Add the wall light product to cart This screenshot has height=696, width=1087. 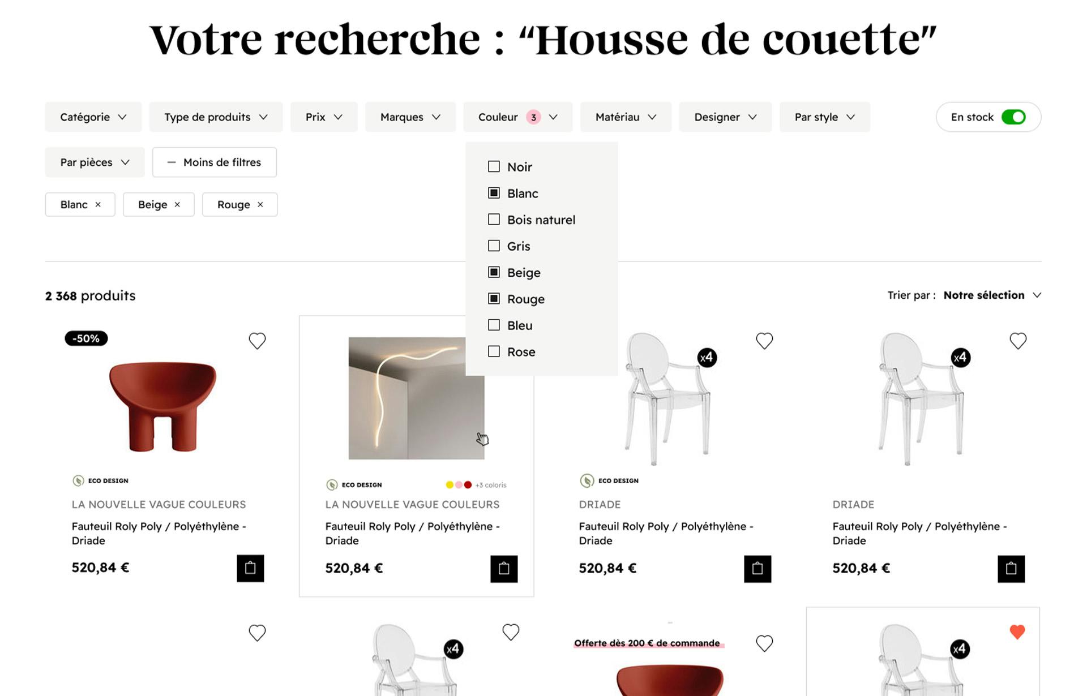pos(504,569)
